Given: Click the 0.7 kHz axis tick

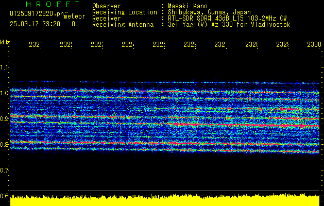Looking at the screenshot, I should (x=4, y=170).
